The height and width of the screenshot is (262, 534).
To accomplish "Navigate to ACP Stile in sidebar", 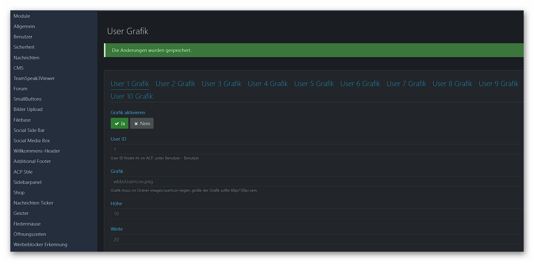I will tap(23, 172).
